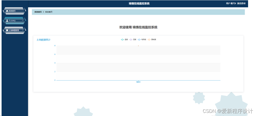Screen dimensions: 257x116
Task: Click the 土地数据统计 chart title
Action: (x=44, y=40)
